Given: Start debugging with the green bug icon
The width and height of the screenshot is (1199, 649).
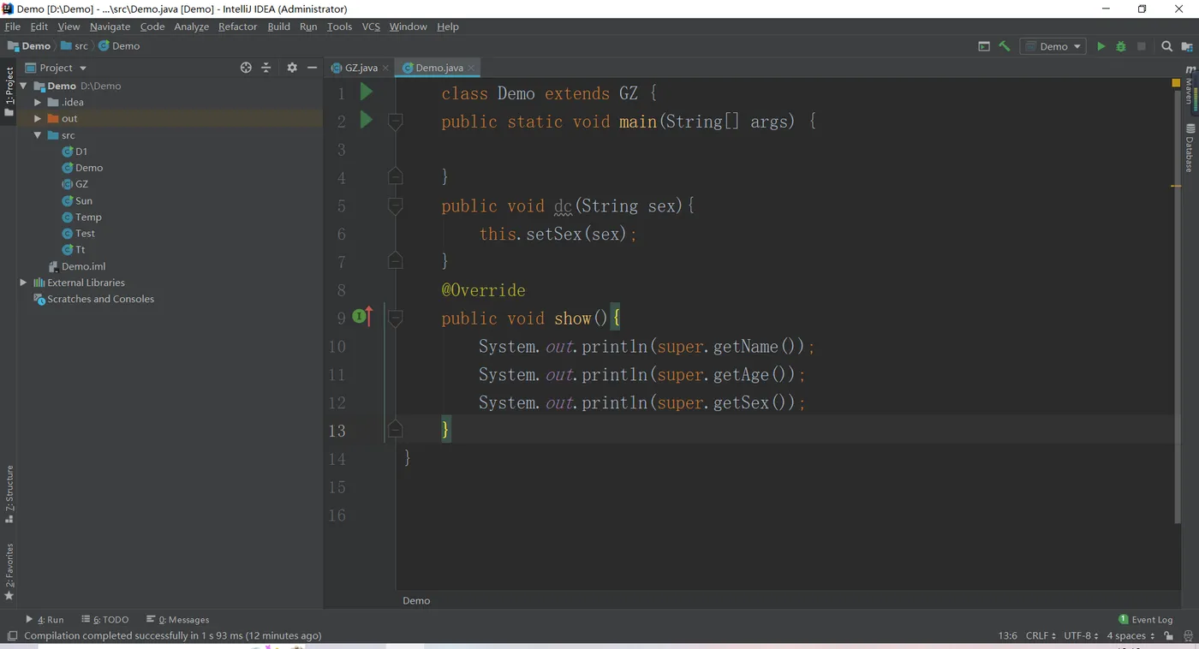Looking at the screenshot, I should [1121, 46].
